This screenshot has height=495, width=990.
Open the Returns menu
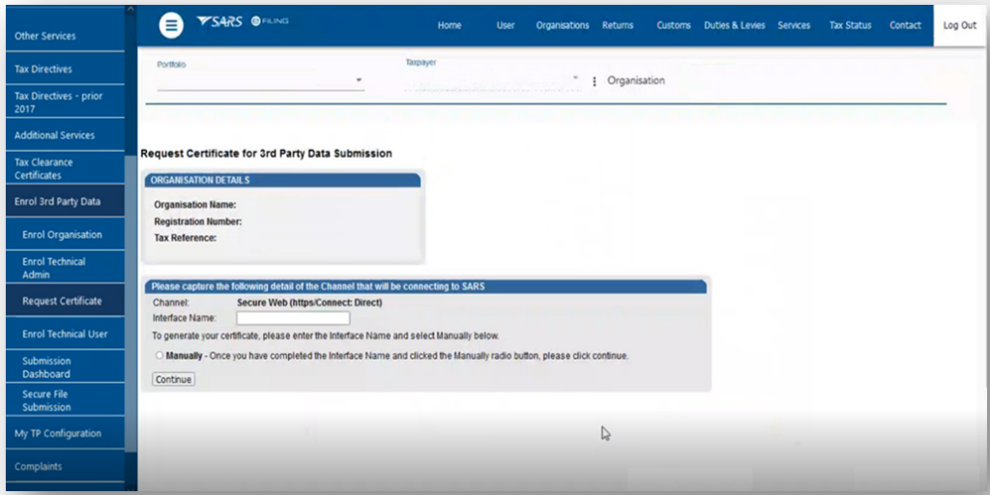click(x=618, y=26)
